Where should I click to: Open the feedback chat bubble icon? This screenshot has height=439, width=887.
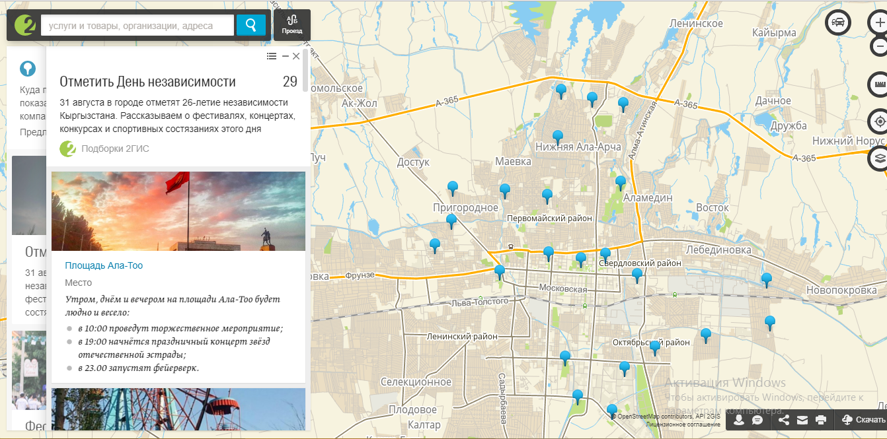point(757,420)
